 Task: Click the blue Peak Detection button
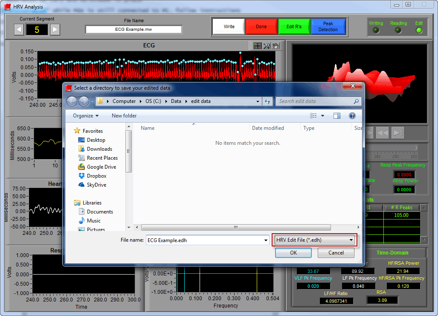click(328, 26)
